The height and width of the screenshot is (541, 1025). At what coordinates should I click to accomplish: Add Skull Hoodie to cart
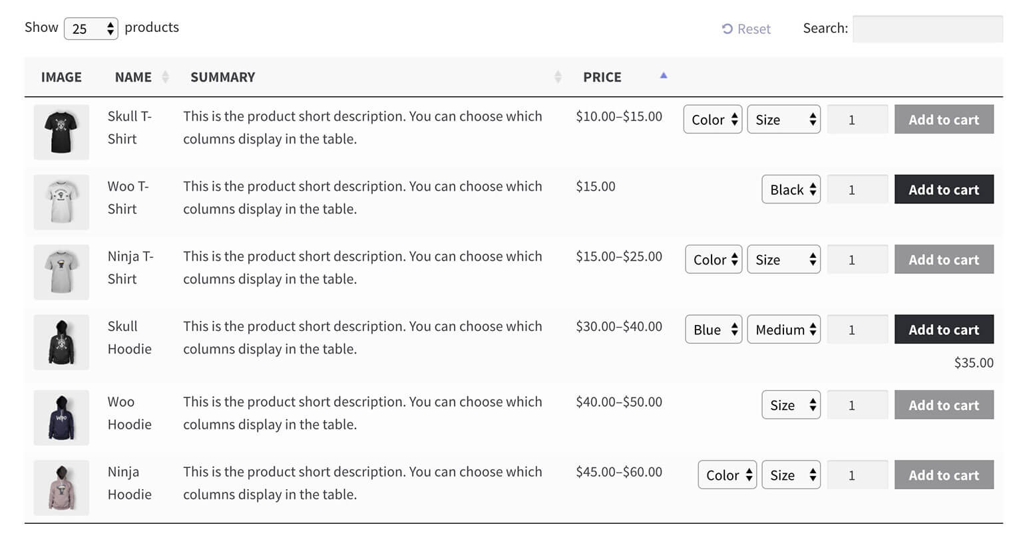943,330
